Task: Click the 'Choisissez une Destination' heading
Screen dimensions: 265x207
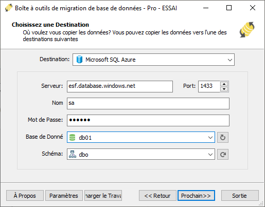Action: tap(50, 25)
